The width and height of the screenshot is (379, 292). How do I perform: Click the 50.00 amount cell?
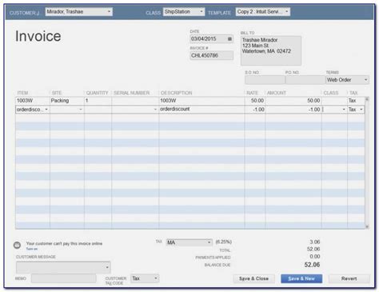[x=293, y=101]
